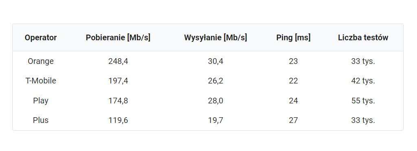Select Play download value 174,8
Screen dimensions: 417x151
(118, 101)
